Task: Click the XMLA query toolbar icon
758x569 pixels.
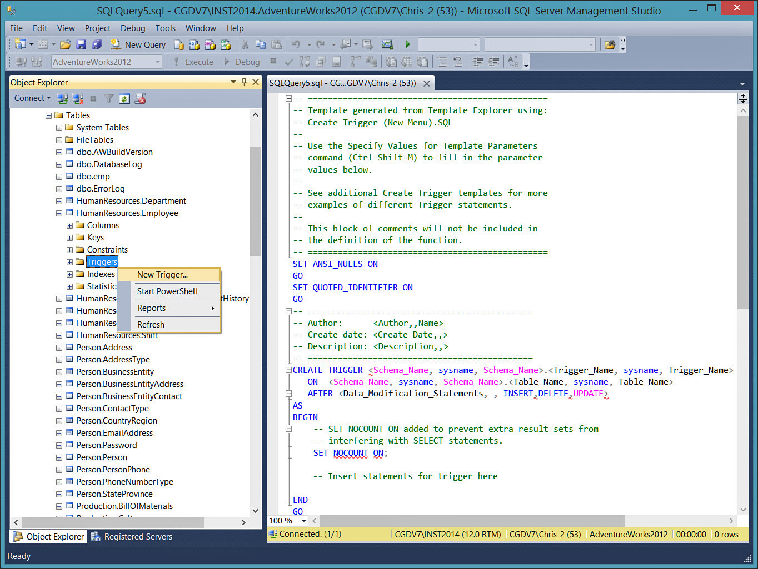Action: point(225,45)
